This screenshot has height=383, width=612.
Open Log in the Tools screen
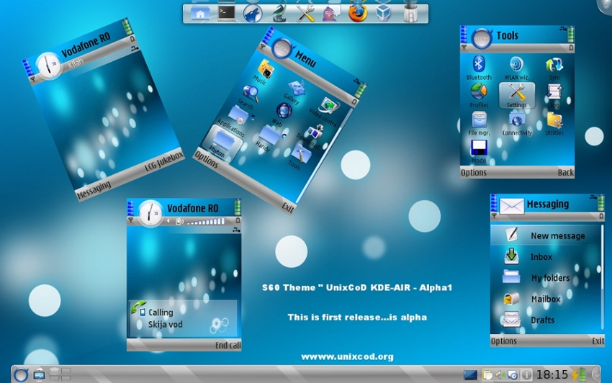554,95
